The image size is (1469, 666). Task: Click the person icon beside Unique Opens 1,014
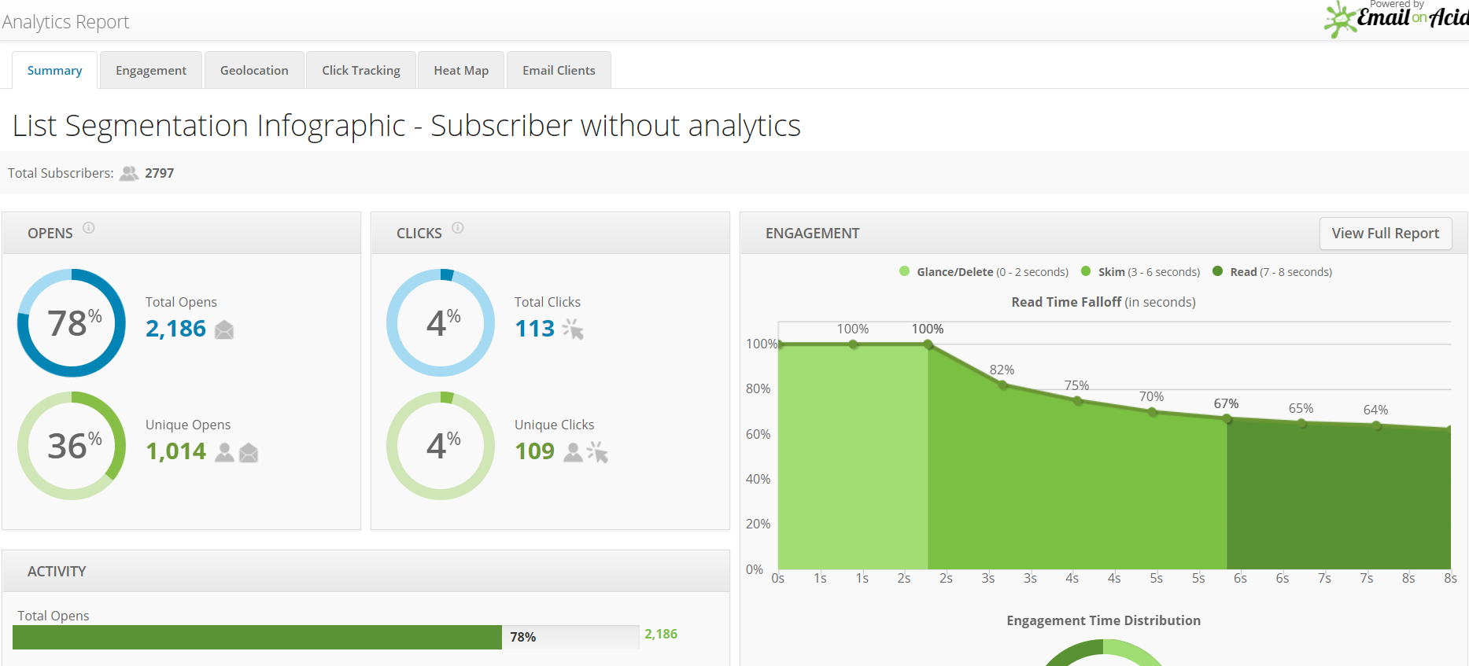click(x=225, y=452)
